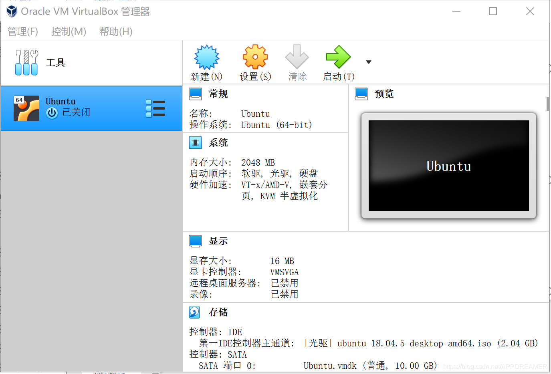This screenshot has height=374, width=551.
Task: Open the 控制(M) menu
Action: pyautogui.click(x=69, y=32)
